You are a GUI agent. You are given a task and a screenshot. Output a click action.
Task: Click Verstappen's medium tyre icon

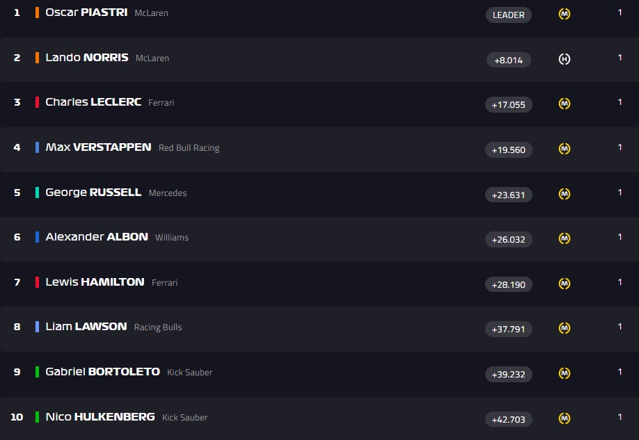(x=565, y=149)
